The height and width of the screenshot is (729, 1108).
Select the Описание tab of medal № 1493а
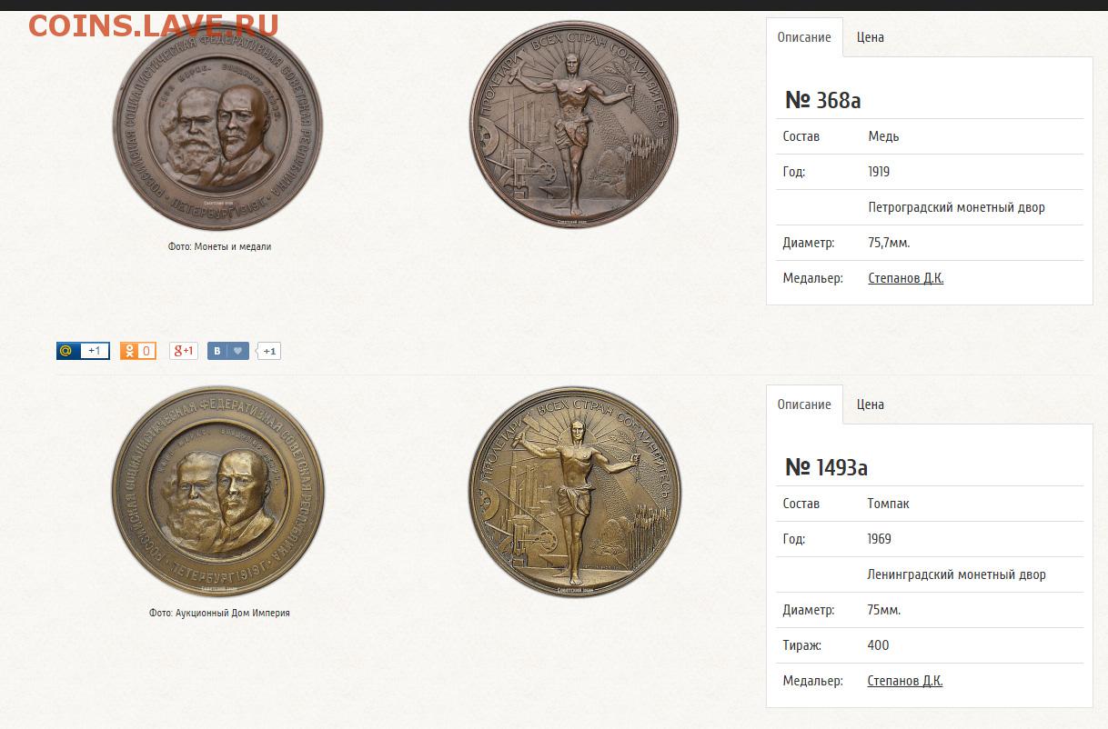(x=804, y=404)
